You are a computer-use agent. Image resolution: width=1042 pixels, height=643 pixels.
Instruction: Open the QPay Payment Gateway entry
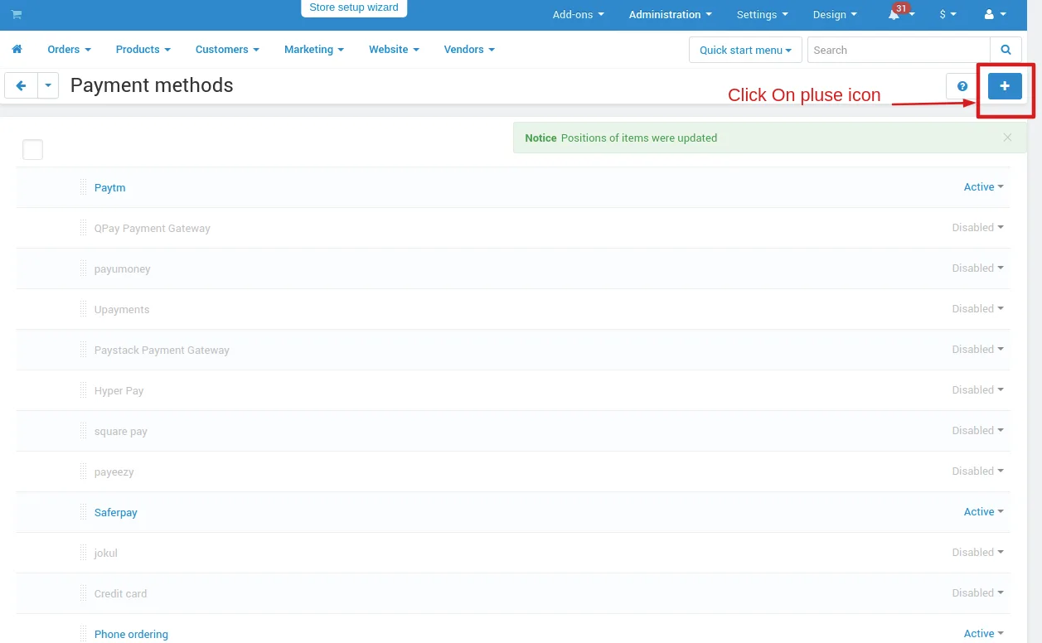[x=152, y=229]
